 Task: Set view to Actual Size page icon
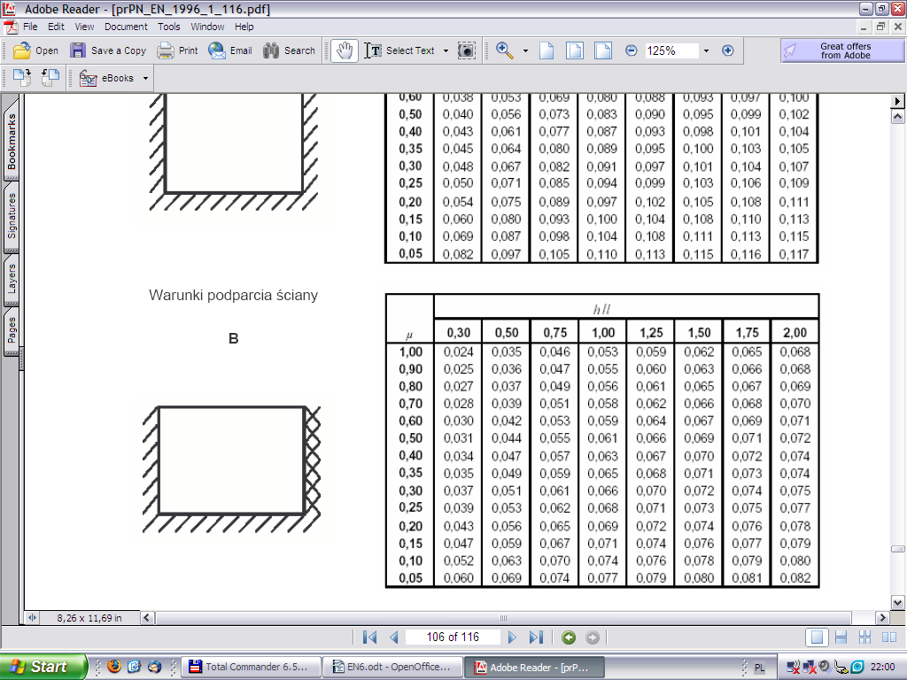(547, 50)
